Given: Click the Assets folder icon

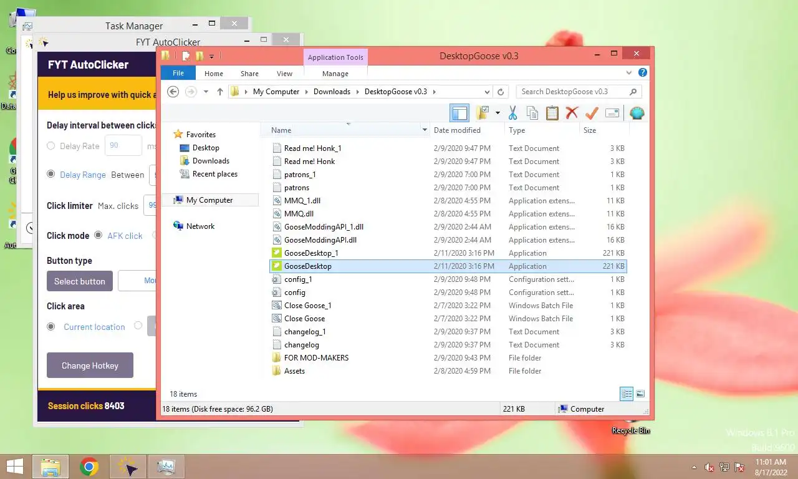Looking at the screenshot, I should pyautogui.click(x=277, y=371).
